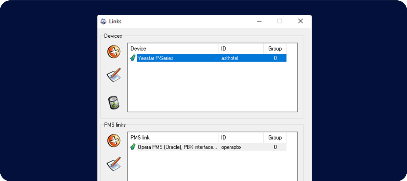Click the add device plus icon in Devices
The width and height of the screenshot is (407, 181).
114,52
